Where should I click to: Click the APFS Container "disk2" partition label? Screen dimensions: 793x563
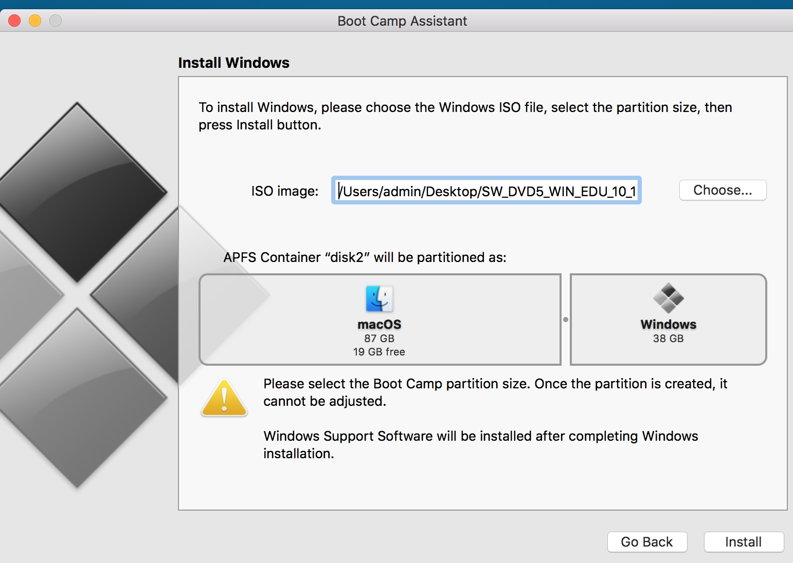[x=365, y=257]
